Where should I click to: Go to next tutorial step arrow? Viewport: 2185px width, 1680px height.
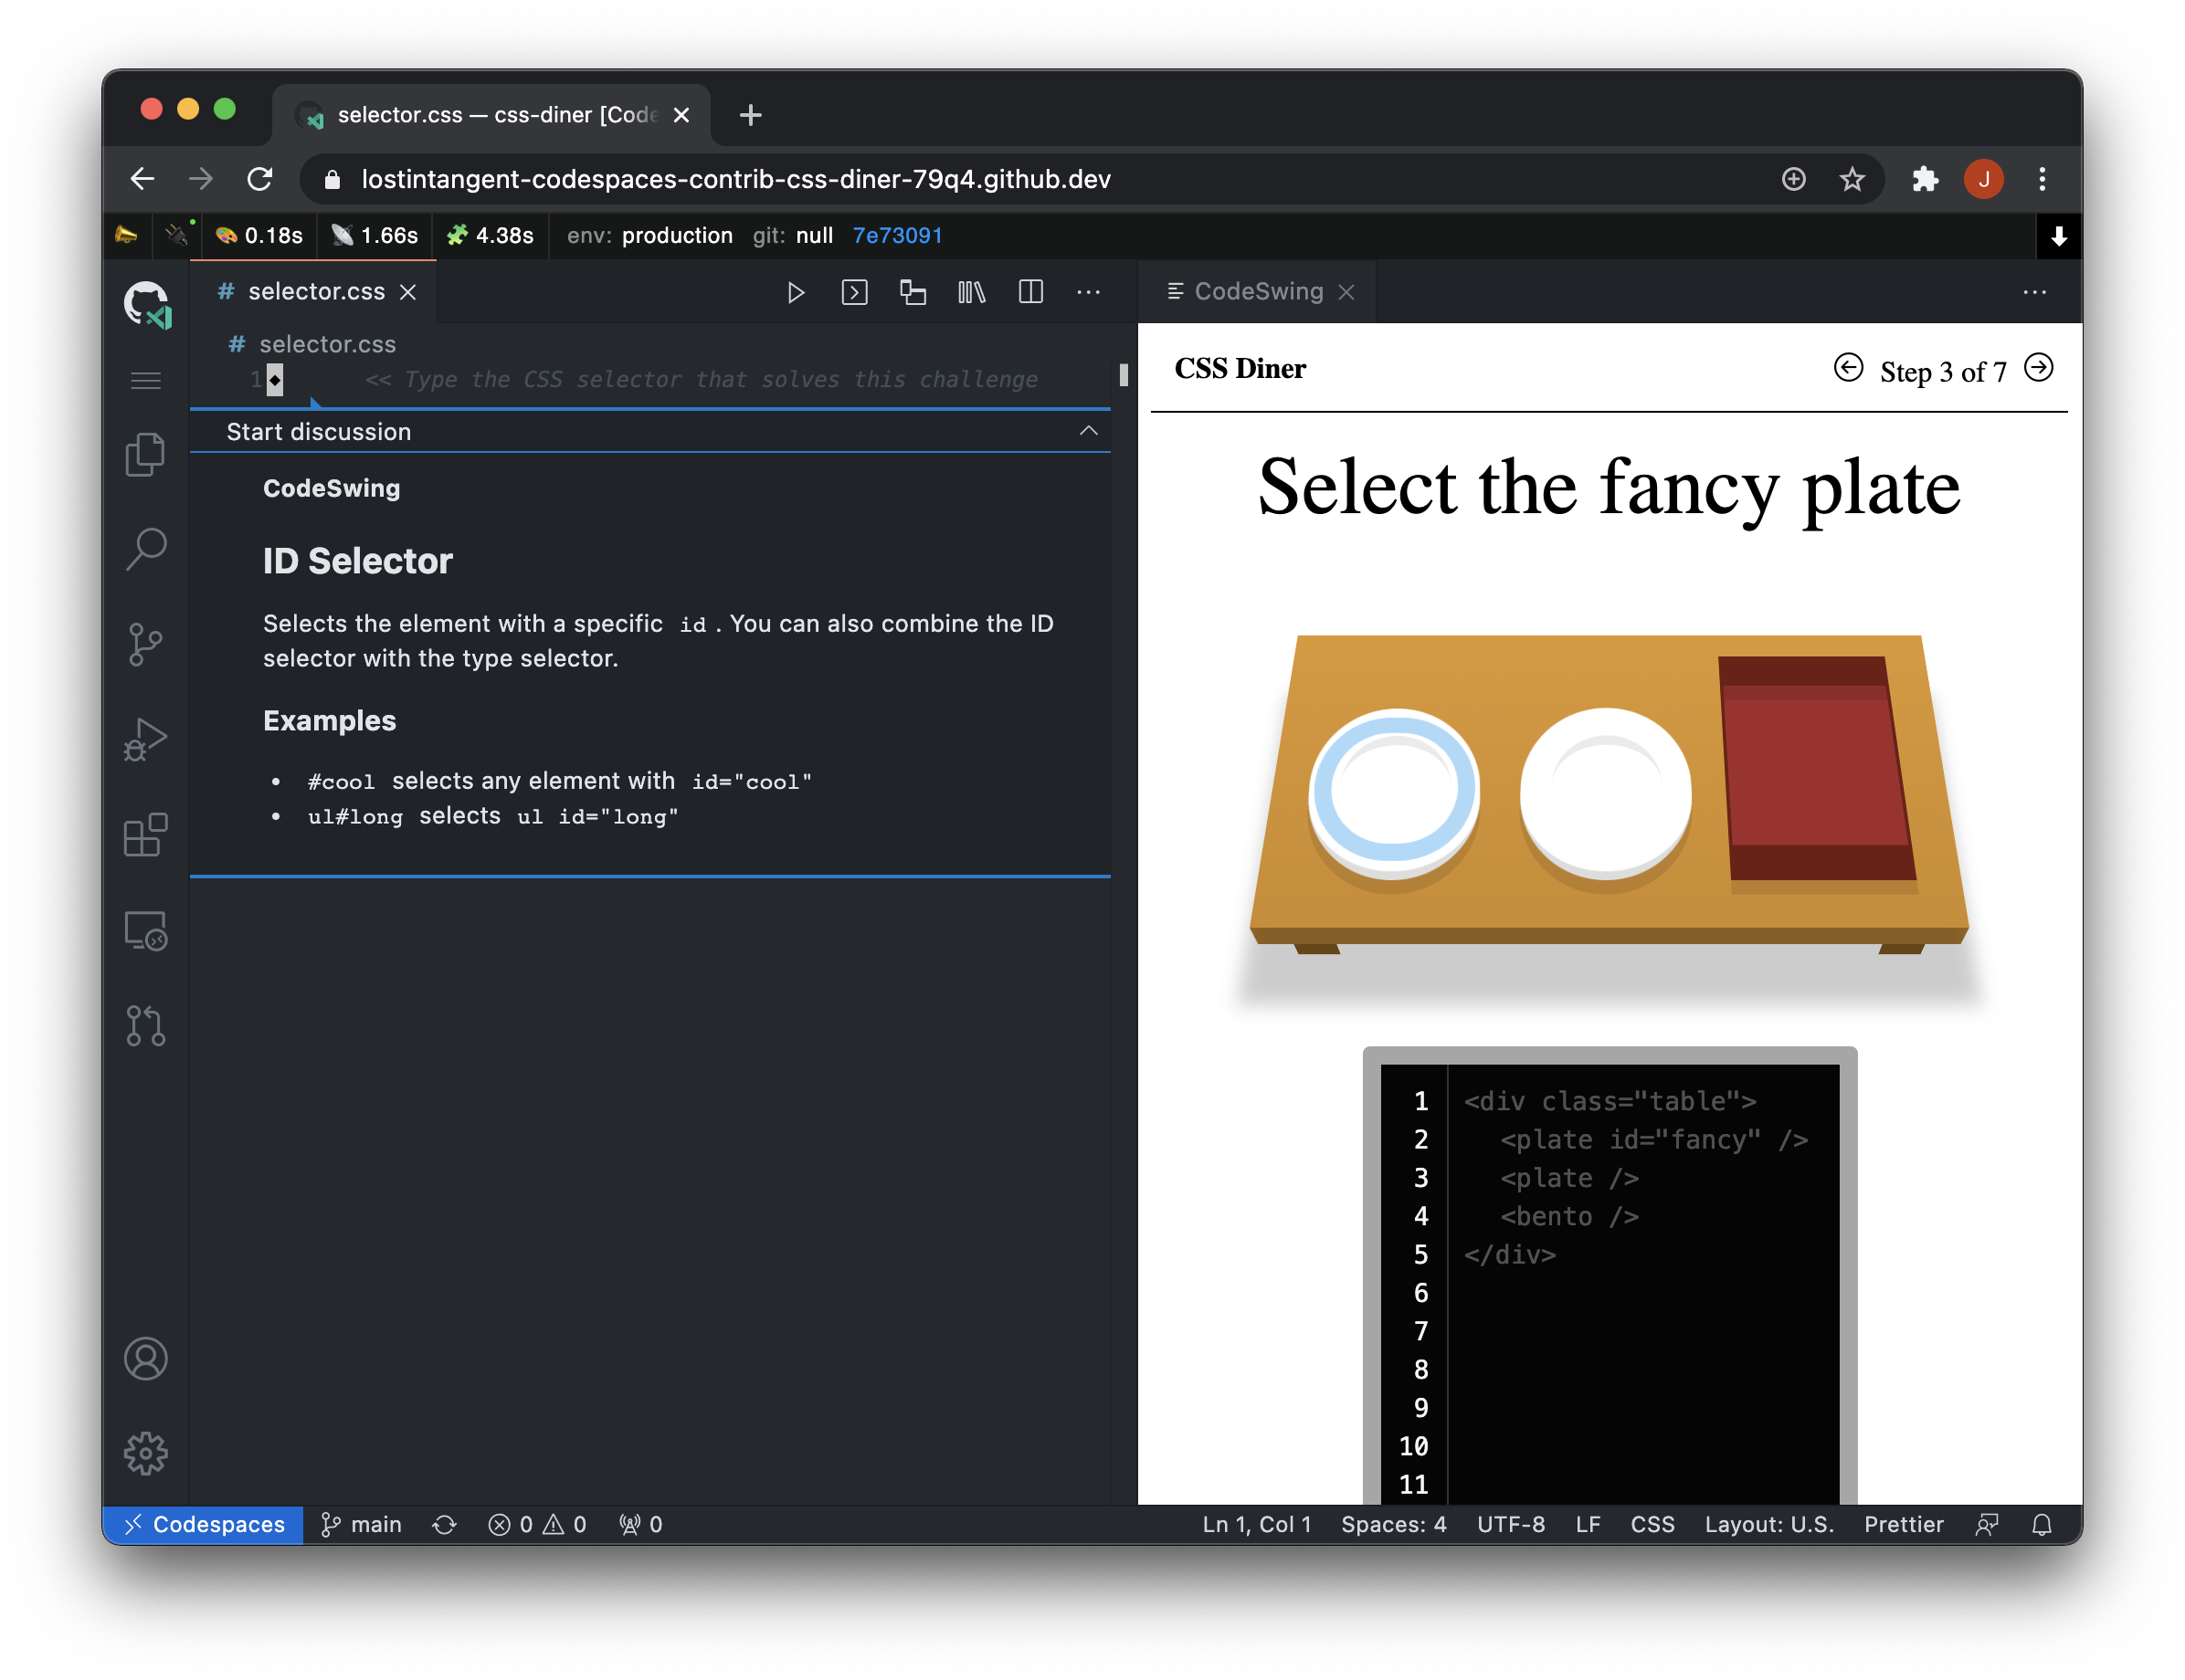2039,368
